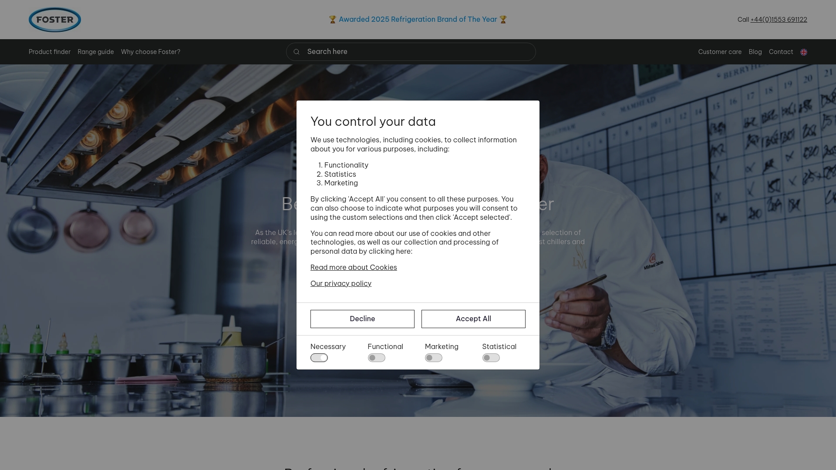The height and width of the screenshot is (470, 836).
Task: Call the +44(0)1553 691122 number
Action: coord(779,19)
